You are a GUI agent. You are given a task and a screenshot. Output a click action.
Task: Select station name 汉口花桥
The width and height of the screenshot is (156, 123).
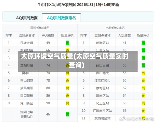[x=27, y=96]
